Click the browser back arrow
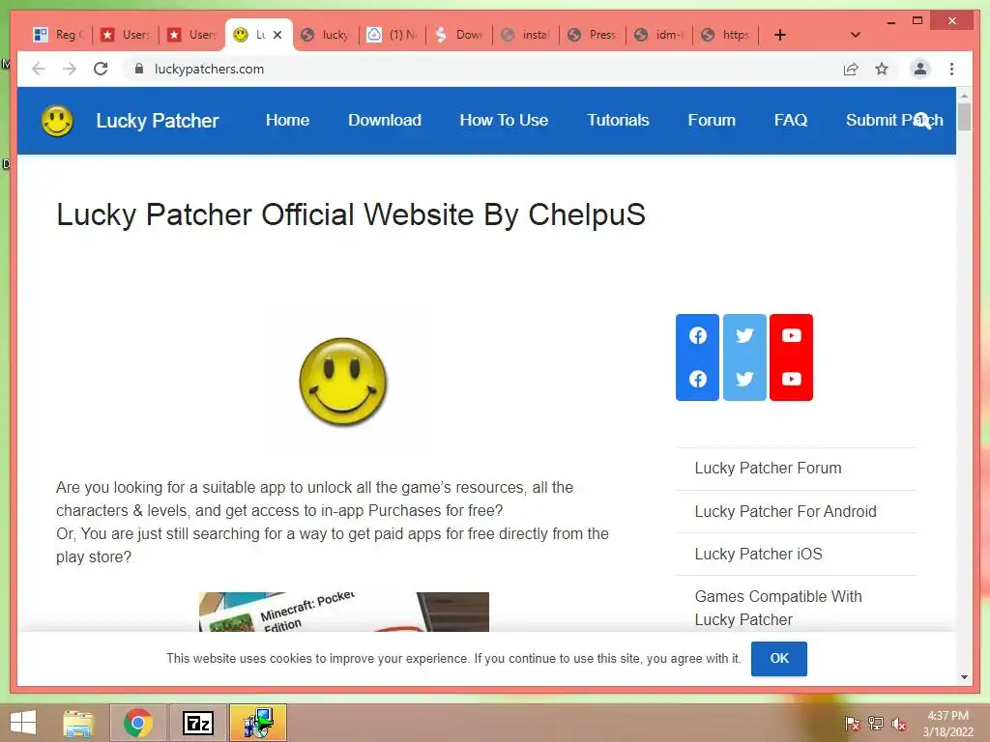 point(39,69)
